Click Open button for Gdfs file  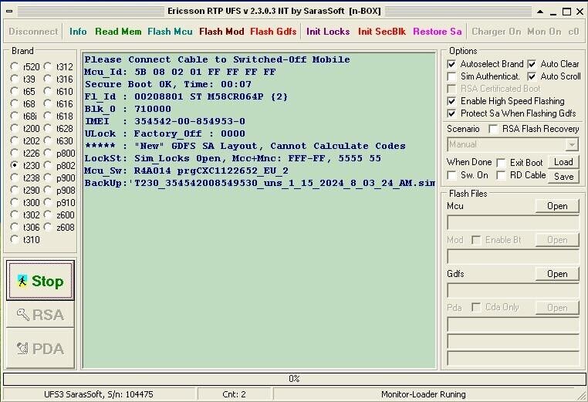coord(557,274)
